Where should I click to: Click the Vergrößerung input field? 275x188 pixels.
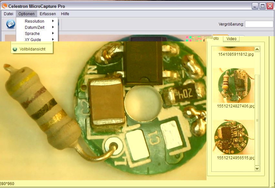[x=259, y=24]
